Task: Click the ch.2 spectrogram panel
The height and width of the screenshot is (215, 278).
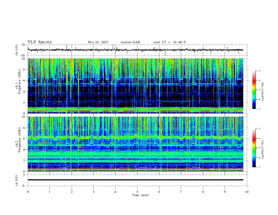Action: (135, 144)
